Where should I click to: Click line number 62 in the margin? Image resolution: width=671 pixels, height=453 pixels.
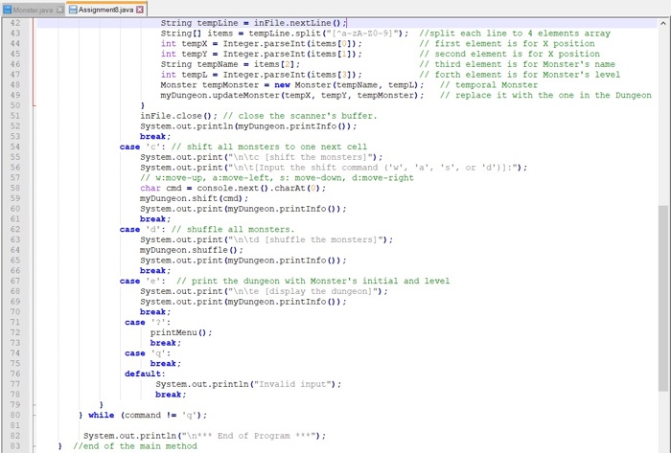[15, 230]
